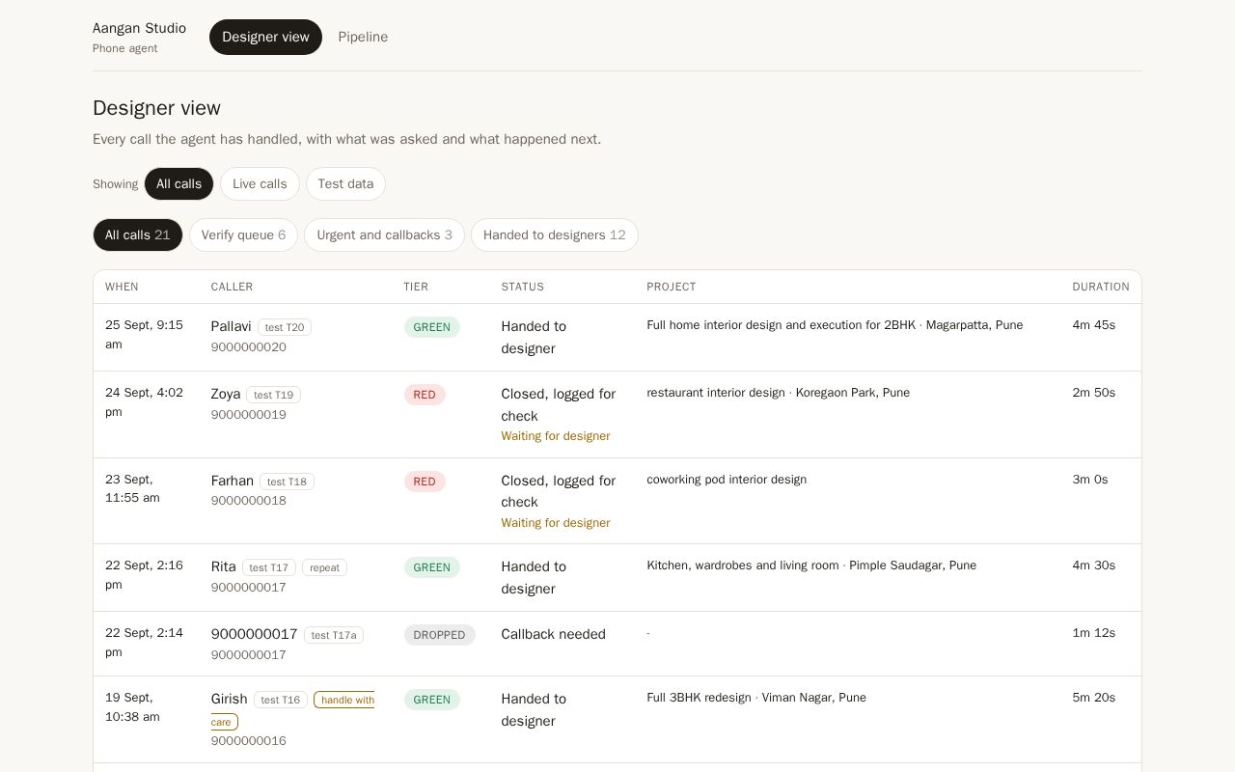The width and height of the screenshot is (1235, 772).
Task: Click the WHEN column header
Action: (x=122, y=287)
